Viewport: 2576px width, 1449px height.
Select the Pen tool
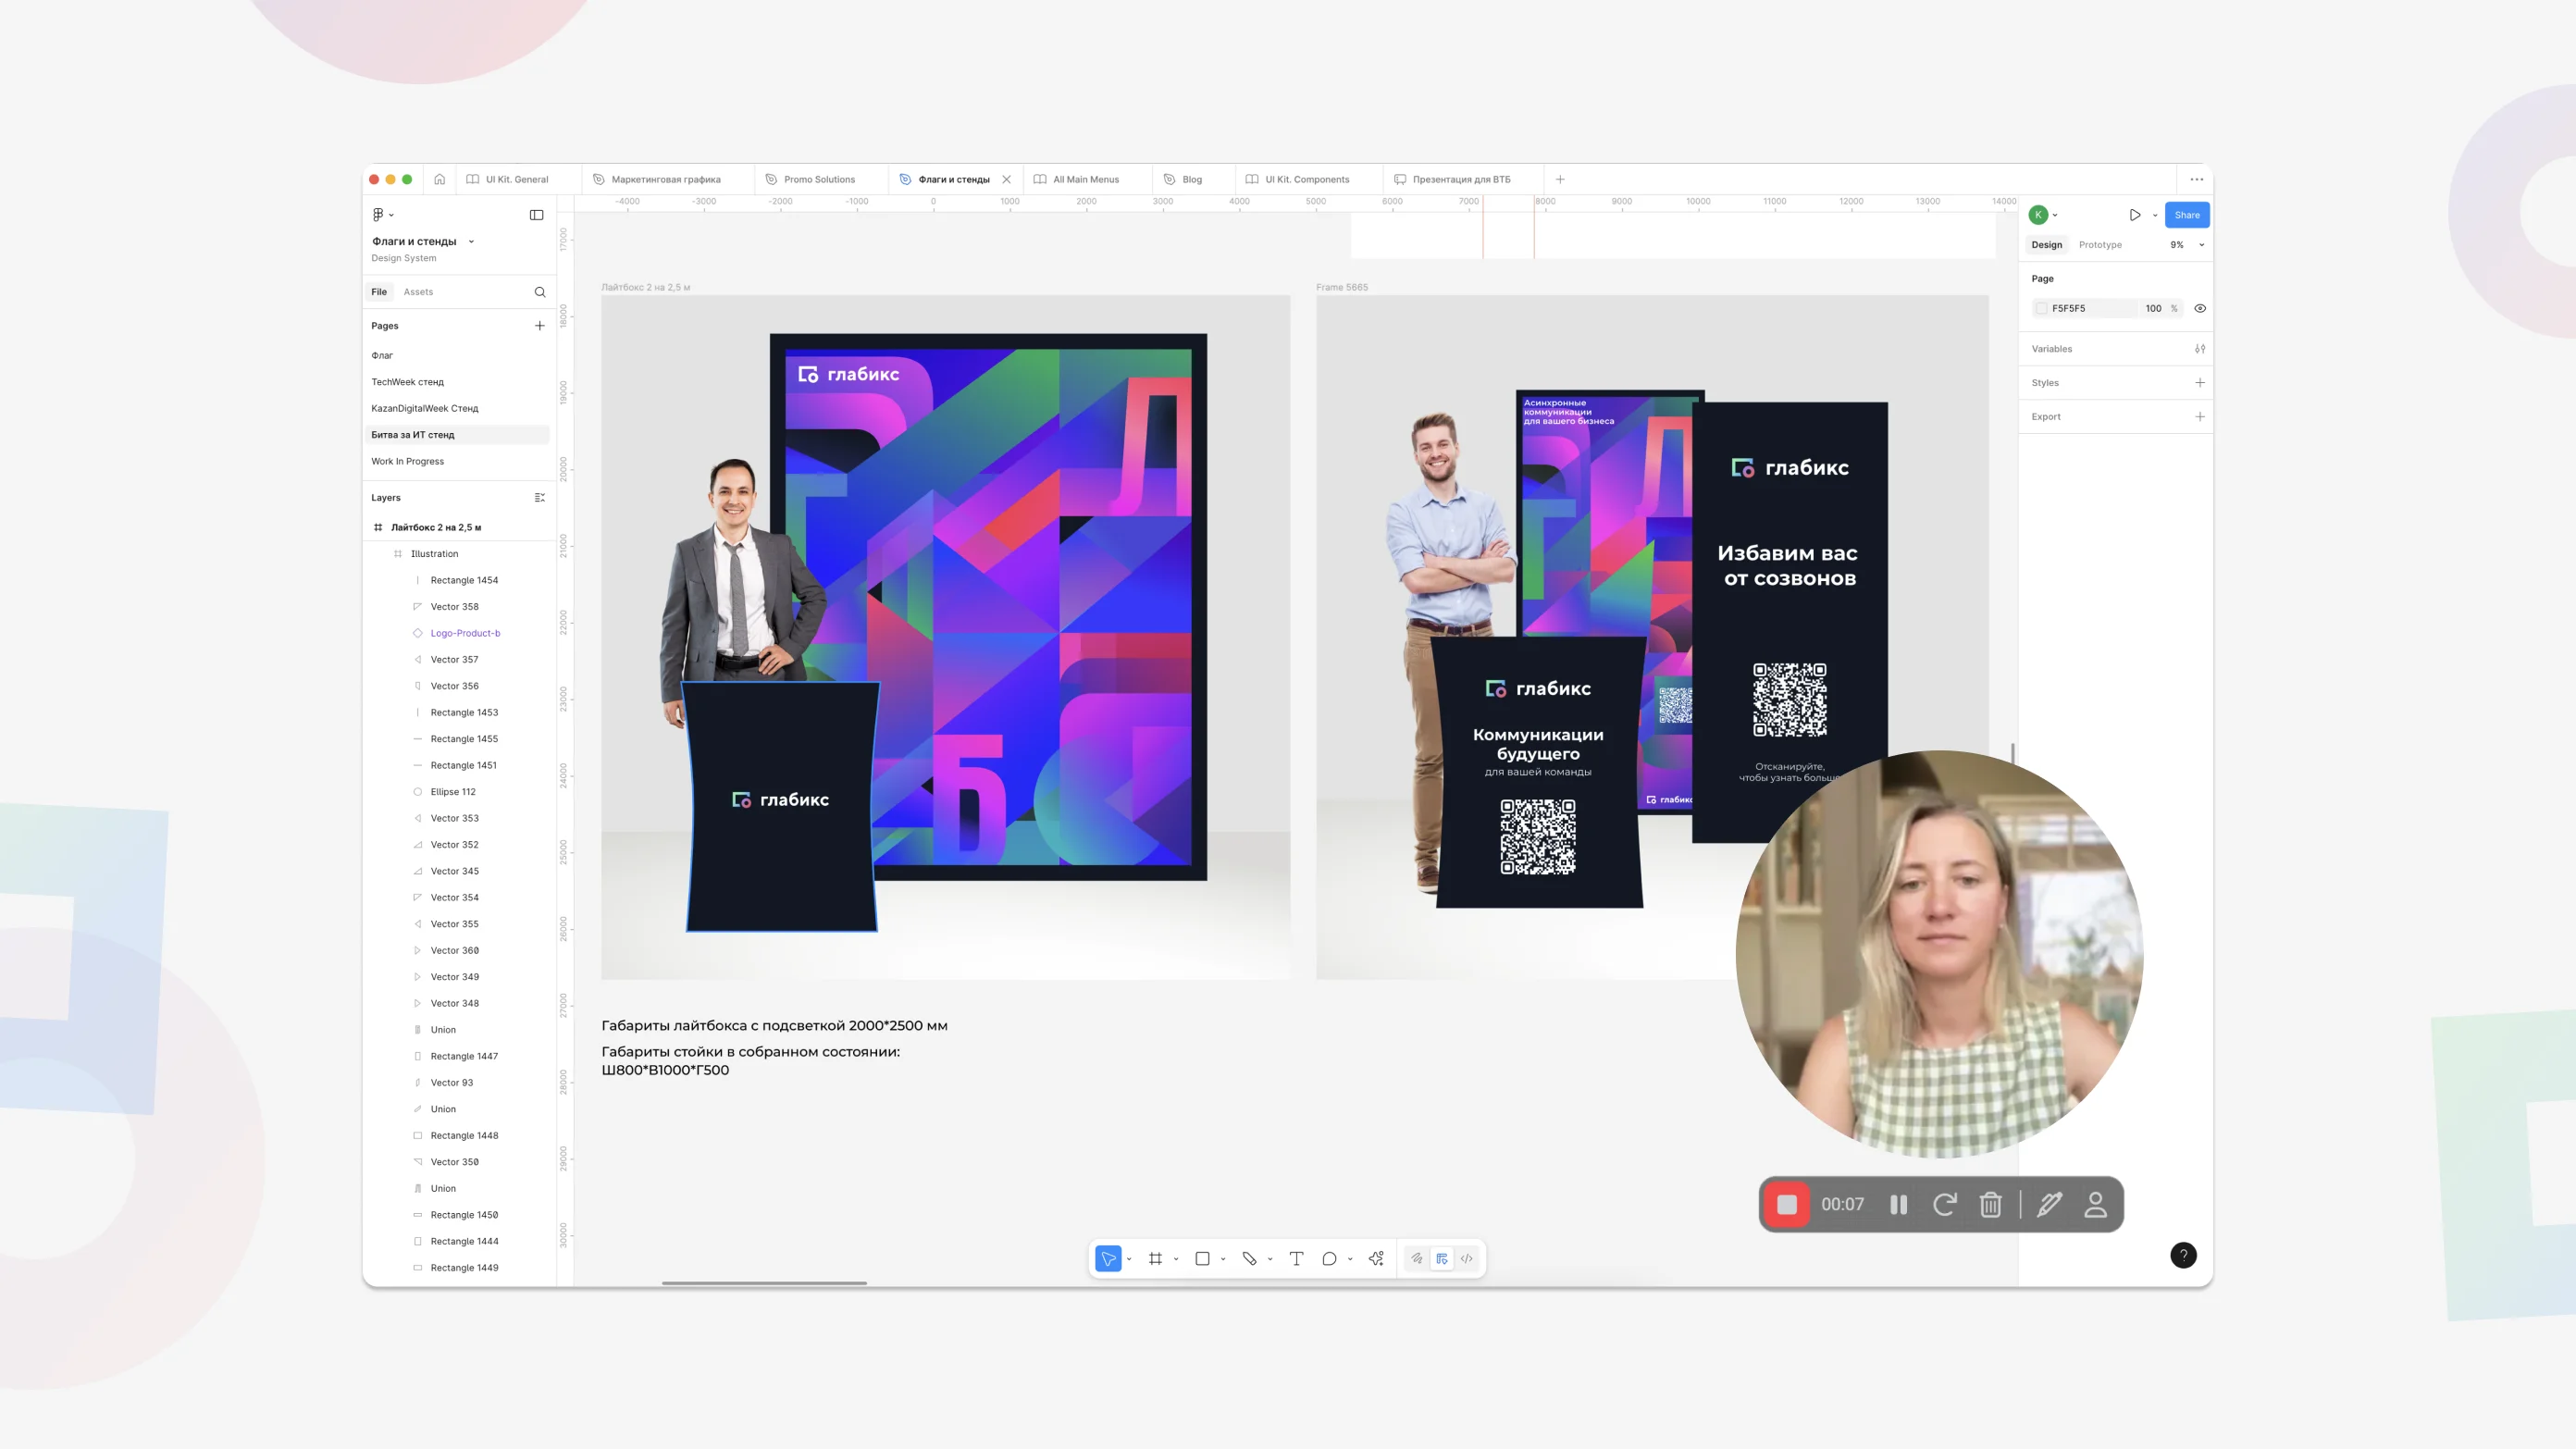[x=1249, y=1259]
